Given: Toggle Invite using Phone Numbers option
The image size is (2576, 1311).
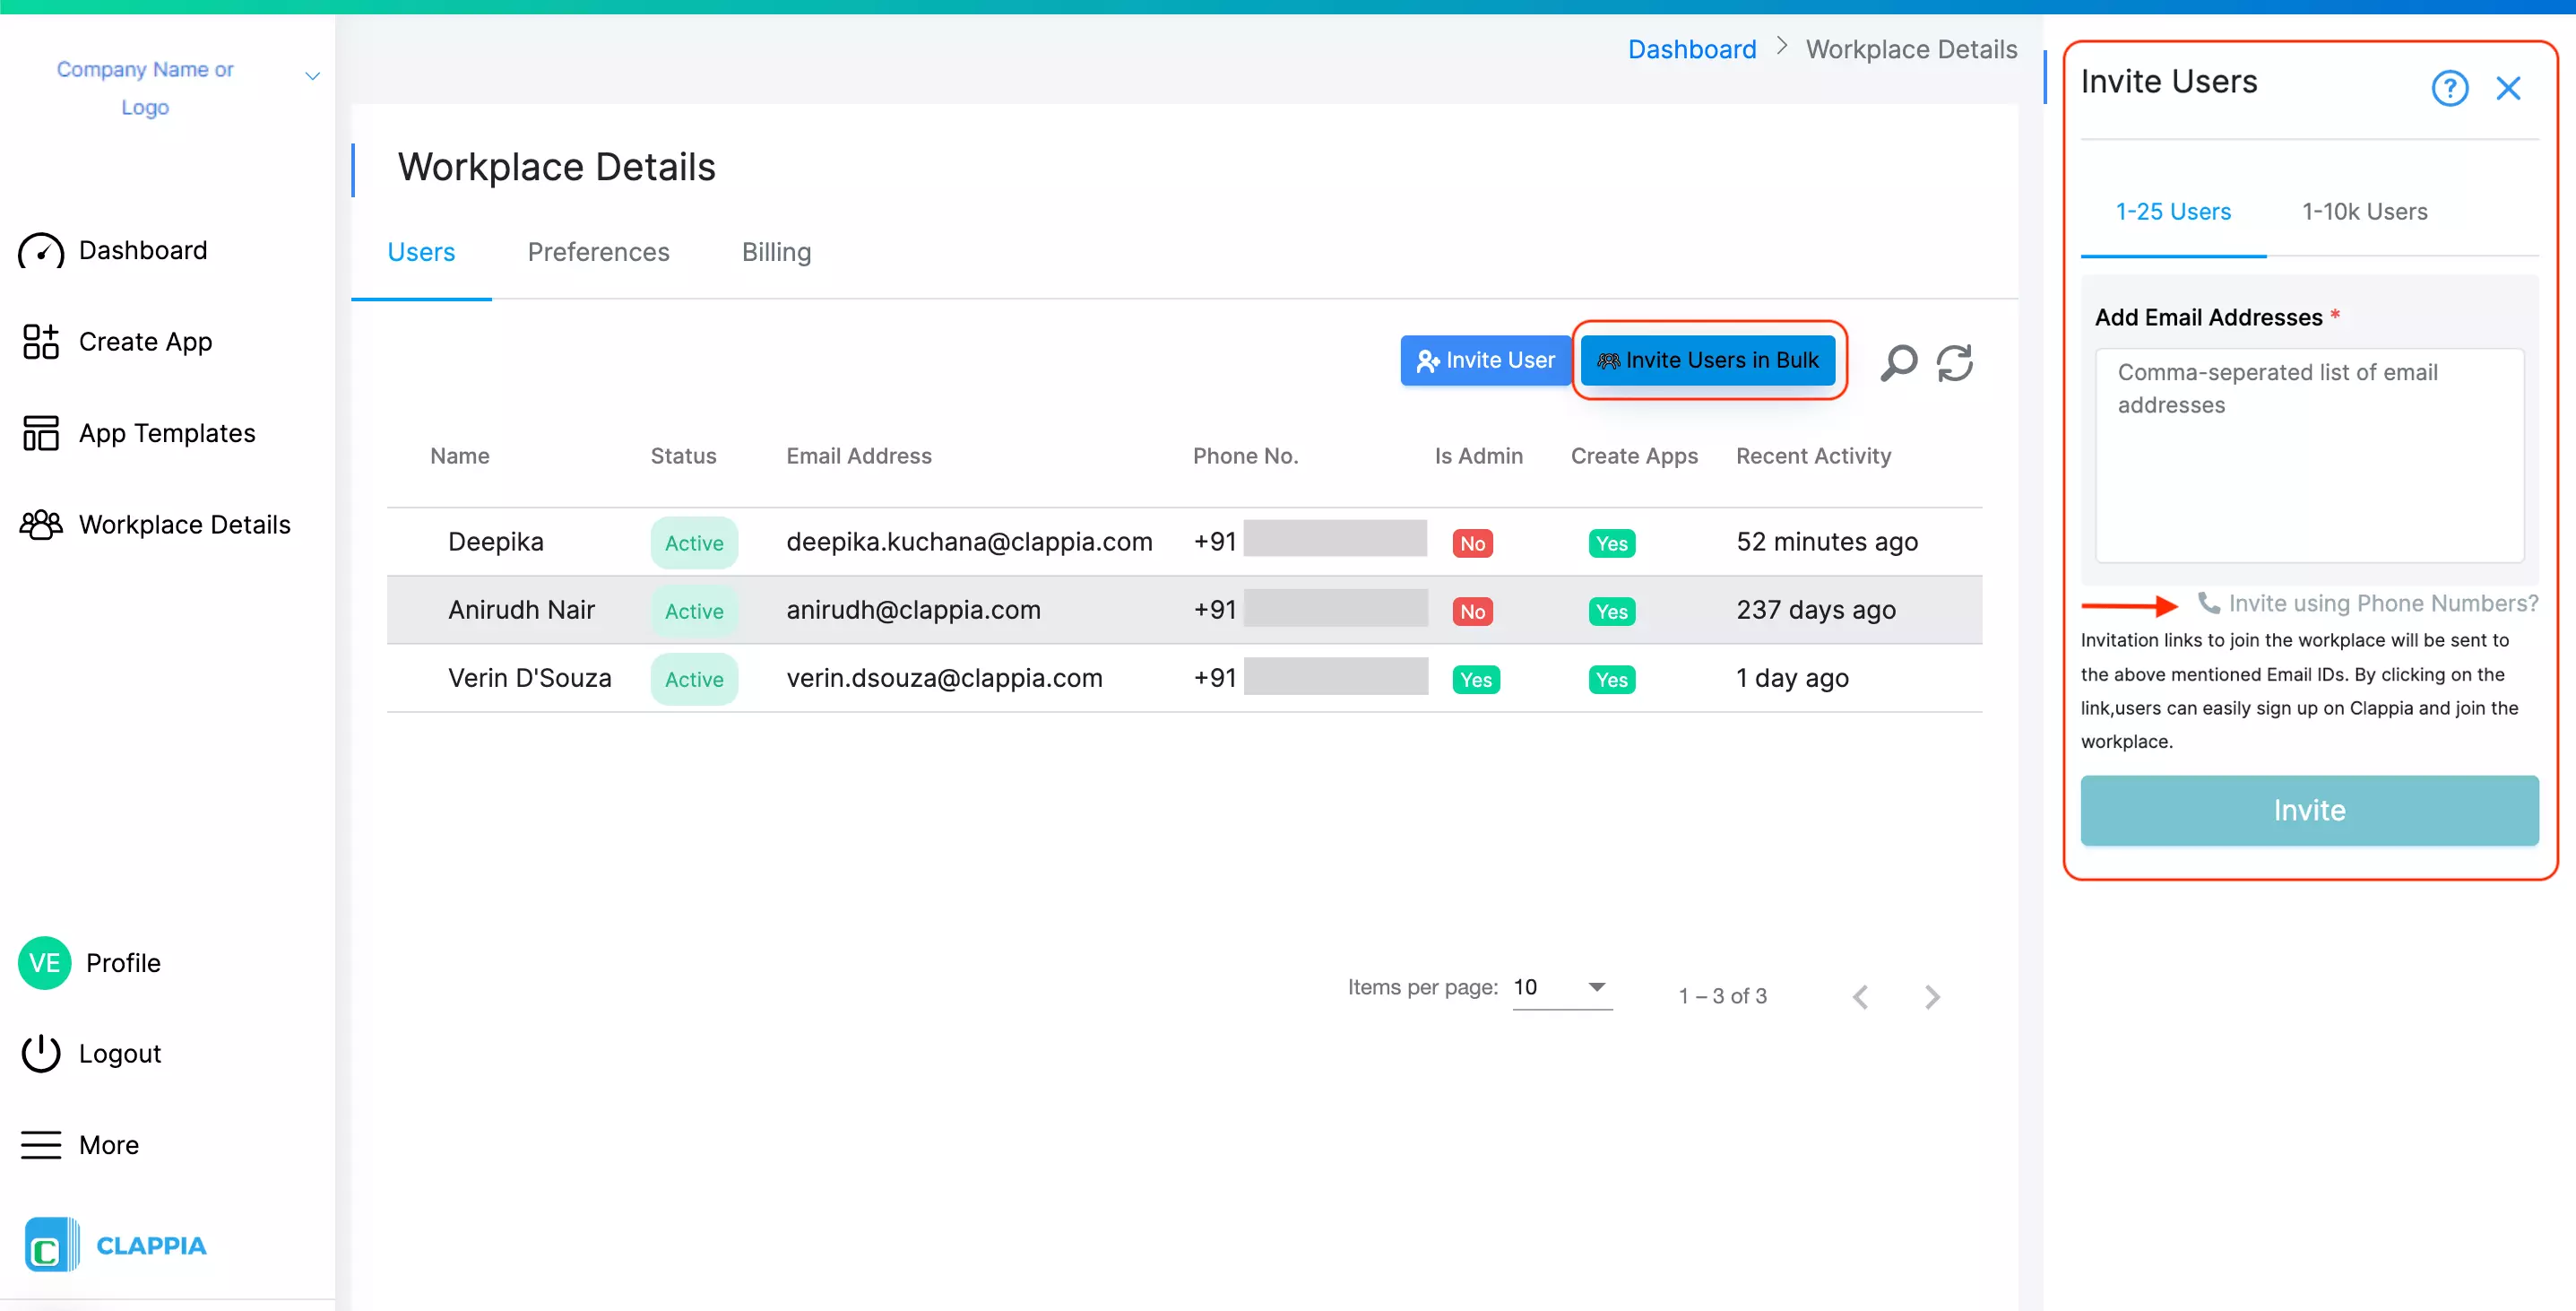Looking at the screenshot, I should [2365, 602].
